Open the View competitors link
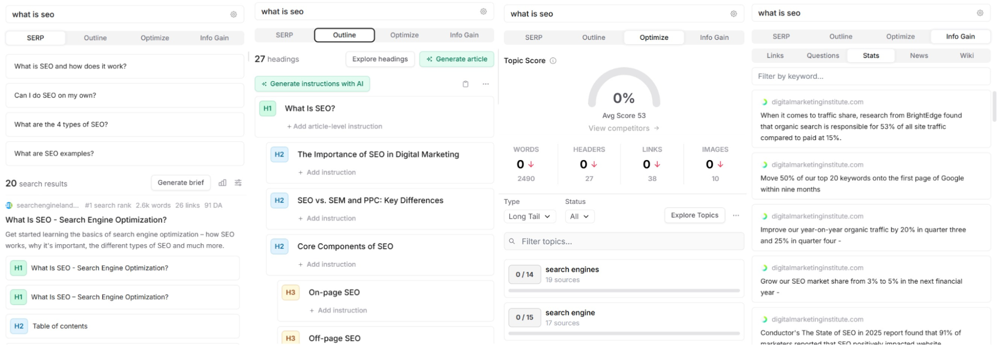This screenshot has height=345, width=997. click(x=624, y=129)
